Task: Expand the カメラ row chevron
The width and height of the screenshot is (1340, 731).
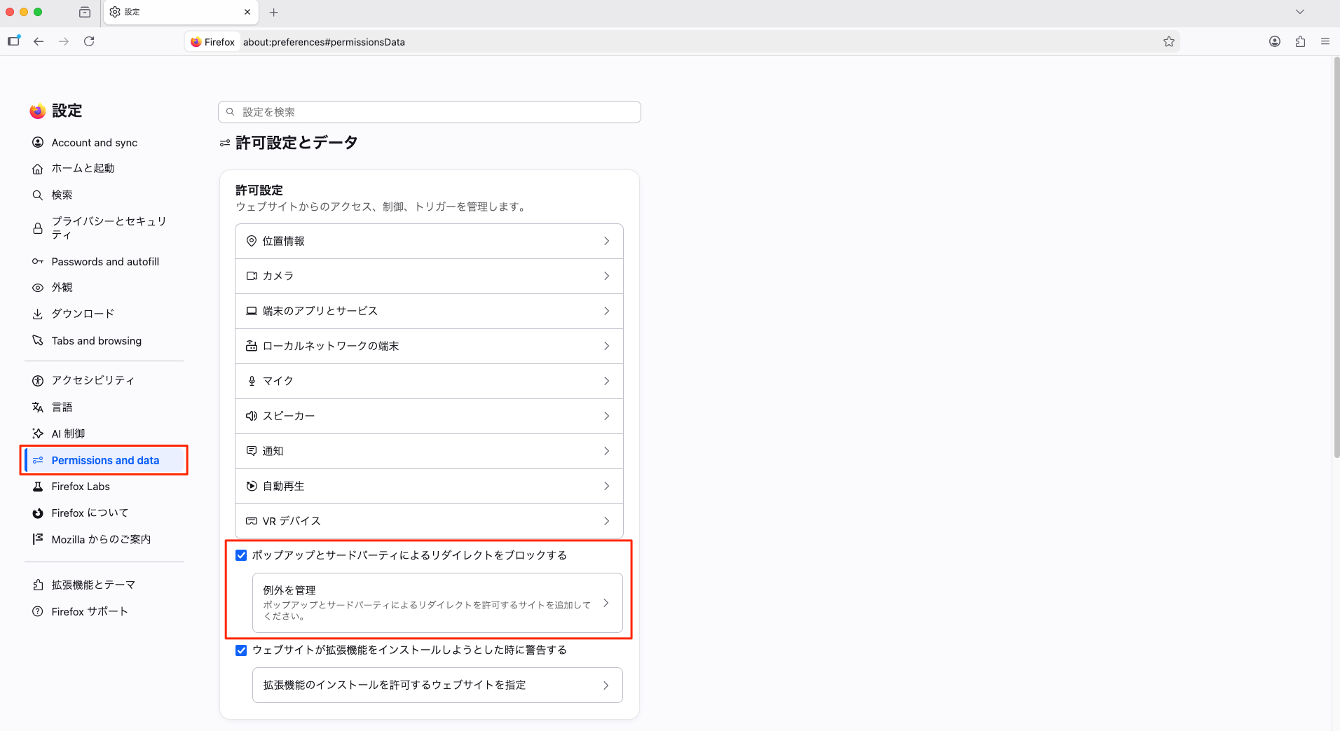Action: (x=606, y=276)
